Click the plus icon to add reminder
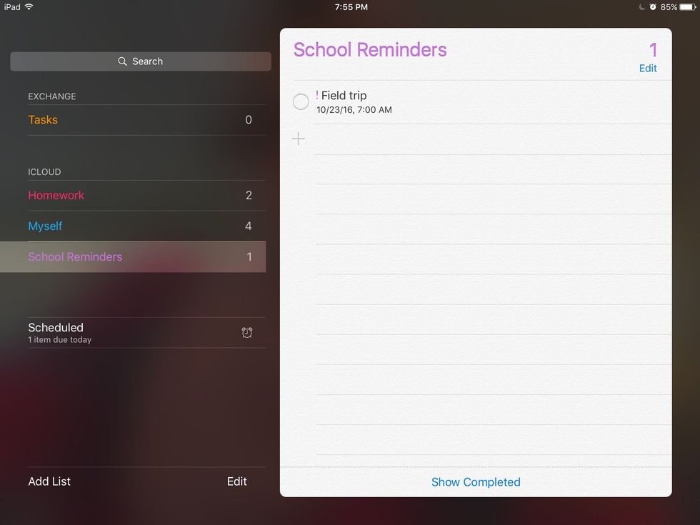Image resolution: width=700 pixels, height=525 pixels. click(x=299, y=139)
